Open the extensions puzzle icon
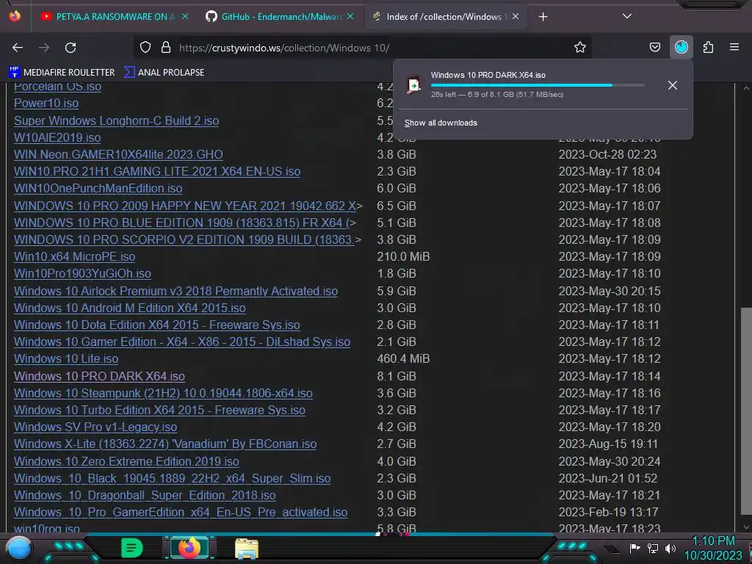The width and height of the screenshot is (752, 564). [x=708, y=48]
